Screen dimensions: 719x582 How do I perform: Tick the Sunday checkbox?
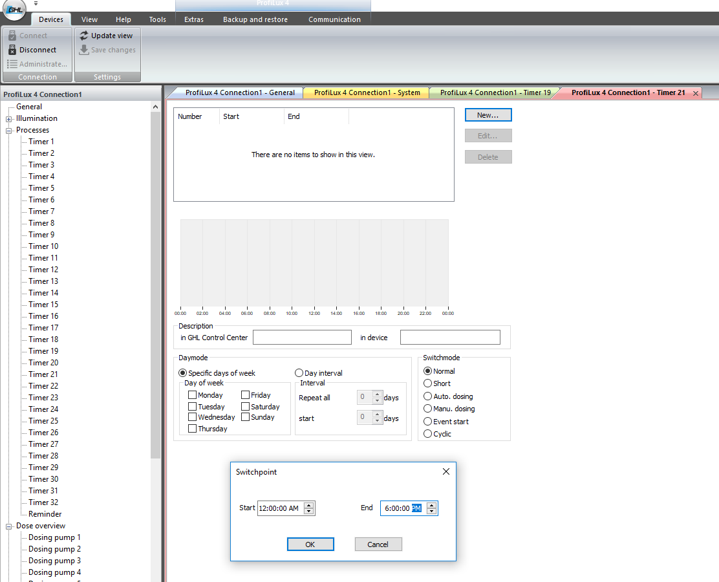tap(245, 417)
